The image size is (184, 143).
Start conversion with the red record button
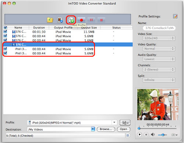(81, 20)
